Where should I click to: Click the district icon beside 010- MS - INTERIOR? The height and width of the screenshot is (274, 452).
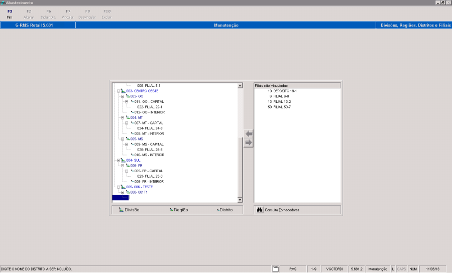pyautogui.click(x=132, y=155)
